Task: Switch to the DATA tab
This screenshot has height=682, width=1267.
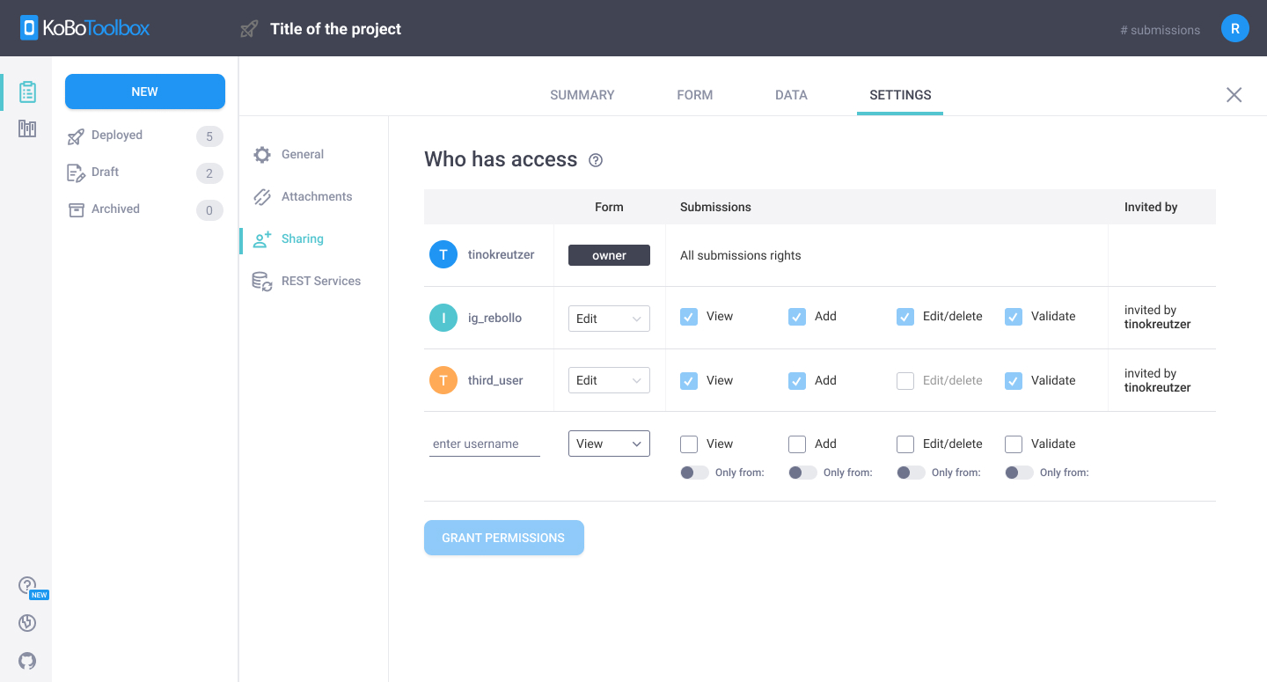Action: 790,94
